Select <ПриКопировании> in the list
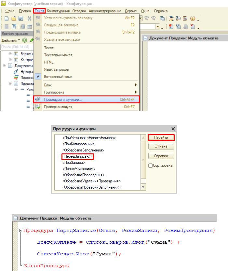This screenshot has width=228, height=271. 78,144
